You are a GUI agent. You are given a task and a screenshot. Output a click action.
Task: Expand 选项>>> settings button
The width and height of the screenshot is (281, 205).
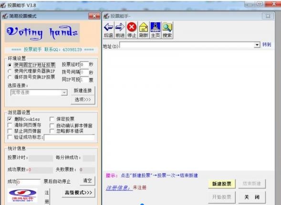(83, 99)
